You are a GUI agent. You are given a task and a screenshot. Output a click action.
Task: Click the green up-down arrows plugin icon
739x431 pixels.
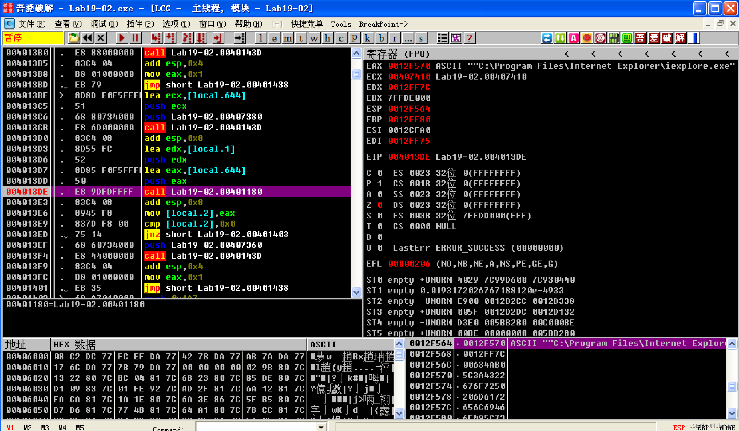click(560, 38)
